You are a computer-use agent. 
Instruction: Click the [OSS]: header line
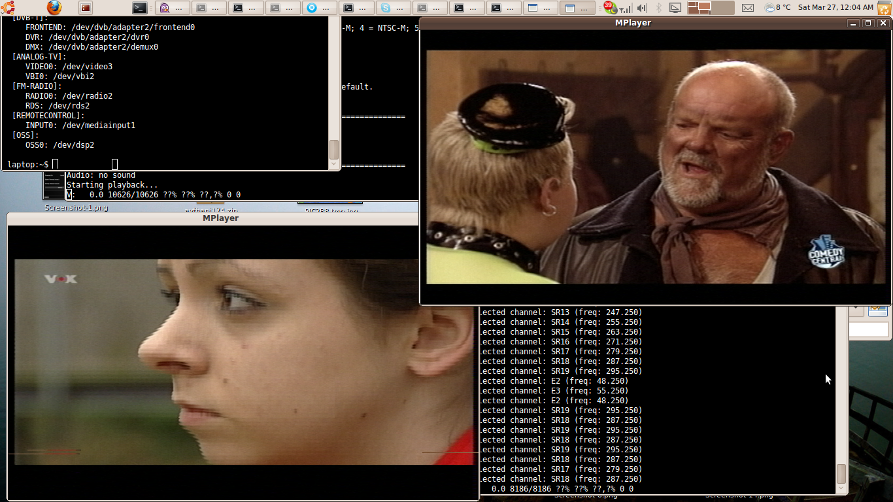[x=25, y=135]
